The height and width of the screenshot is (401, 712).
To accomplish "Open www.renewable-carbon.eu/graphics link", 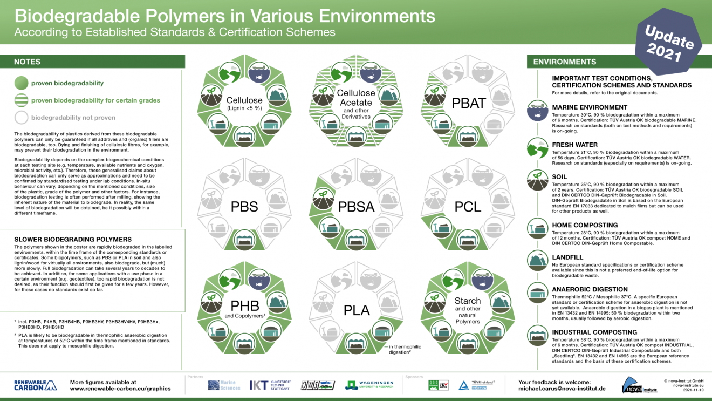I will click(120, 388).
